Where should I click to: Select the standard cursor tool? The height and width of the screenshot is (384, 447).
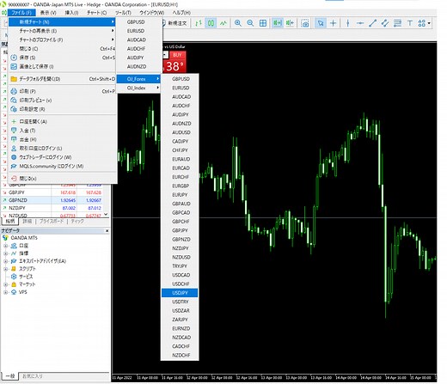coord(321,23)
